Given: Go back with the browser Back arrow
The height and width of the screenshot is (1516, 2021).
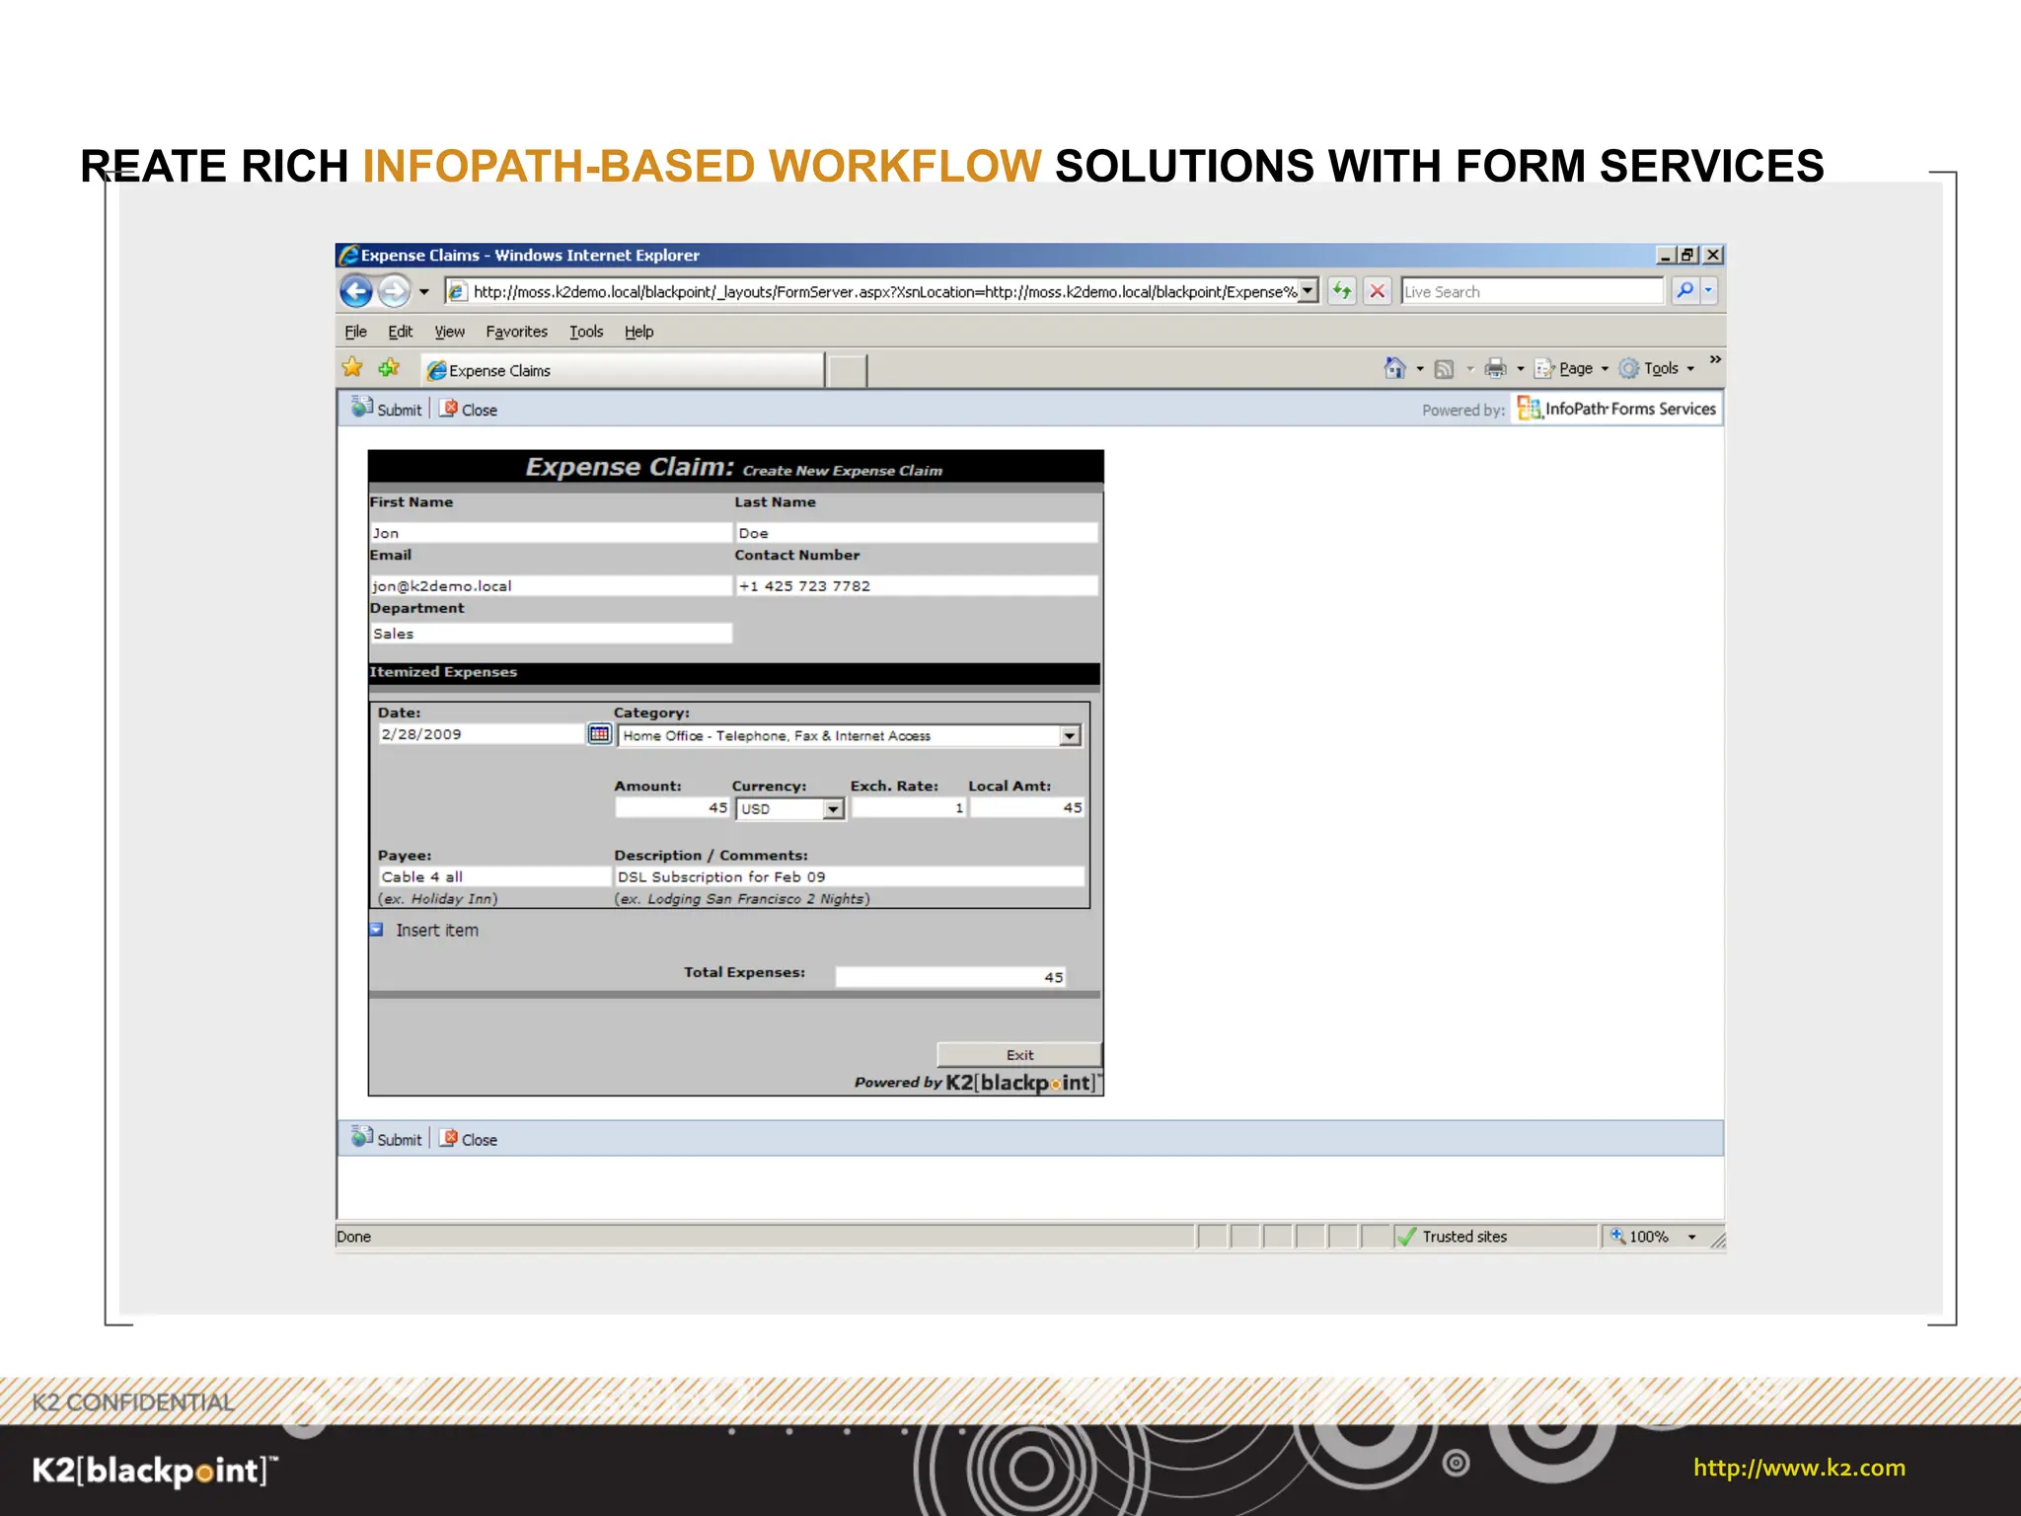Looking at the screenshot, I should (x=356, y=291).
